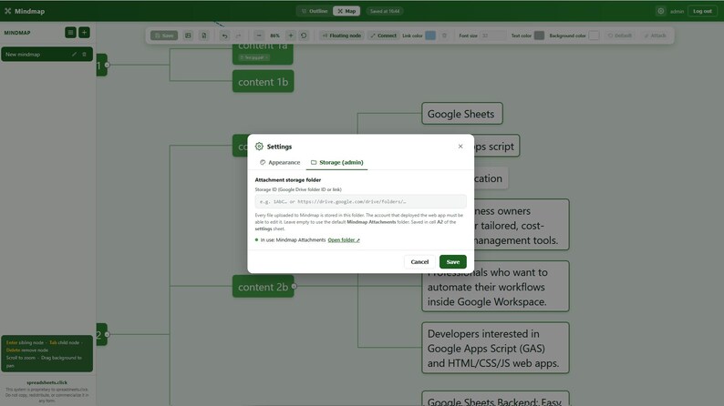Viewport: 724px width, 406px height.
Task: Click the spreadsheets.click footer text
Action: tap(47, 382)
